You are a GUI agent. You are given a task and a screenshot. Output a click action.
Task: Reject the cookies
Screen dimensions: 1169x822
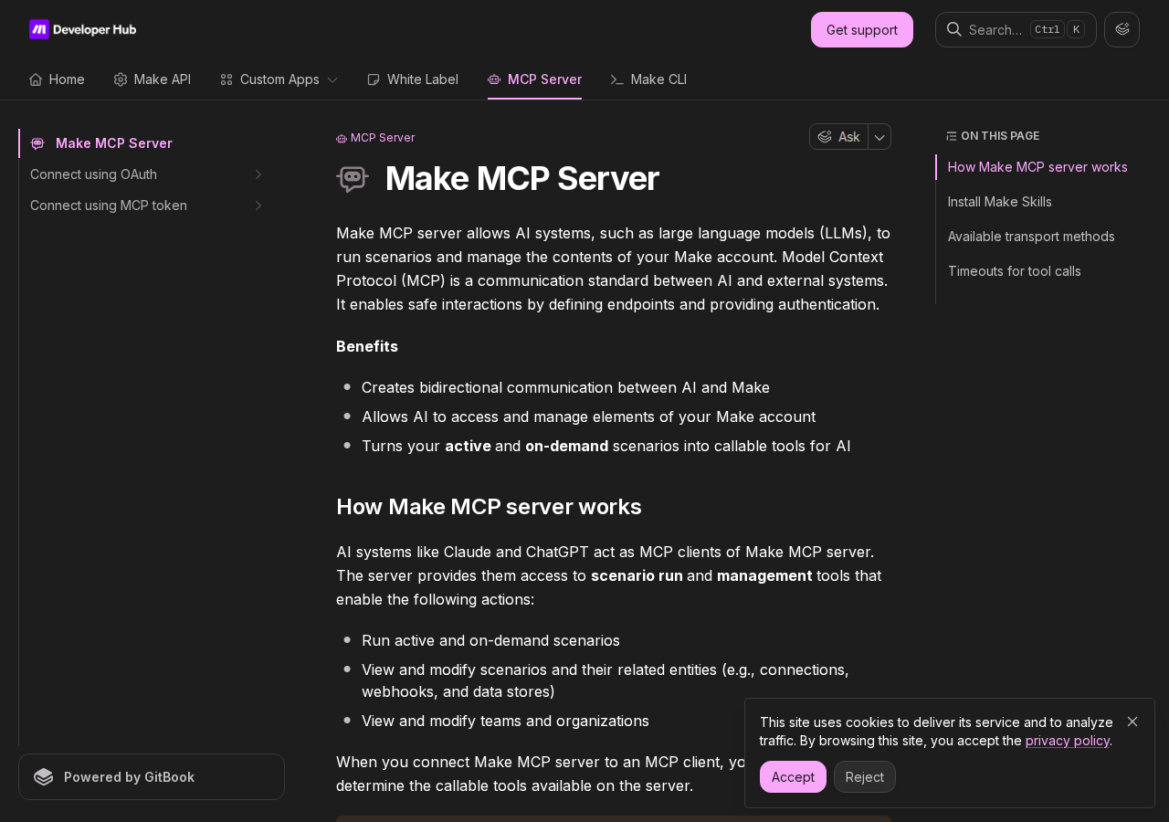865,777
